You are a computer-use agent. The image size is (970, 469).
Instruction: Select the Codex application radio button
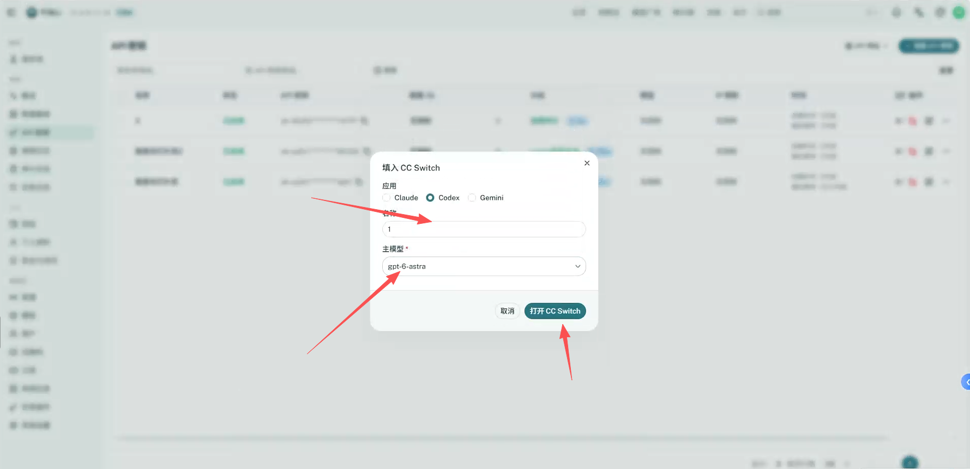(430, 198)
